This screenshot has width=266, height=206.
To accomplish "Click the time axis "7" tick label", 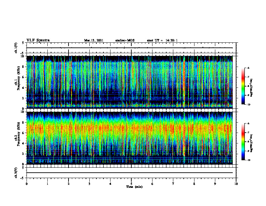I will [173, 184].
